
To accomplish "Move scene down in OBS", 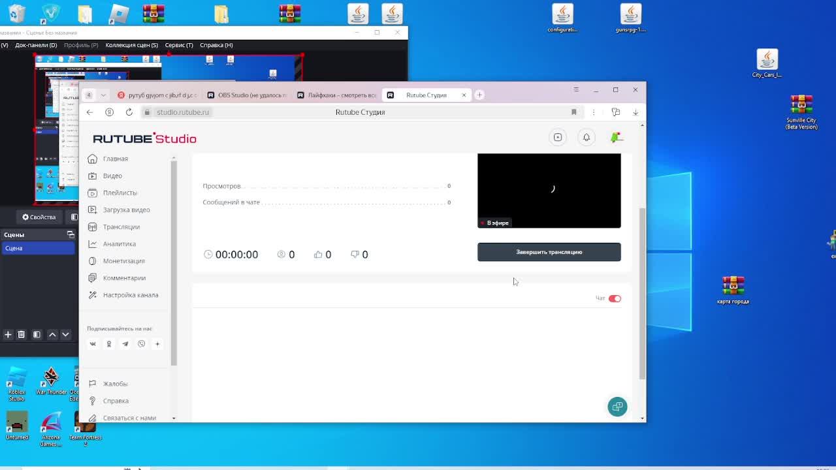I will click(x=65, y=334).
